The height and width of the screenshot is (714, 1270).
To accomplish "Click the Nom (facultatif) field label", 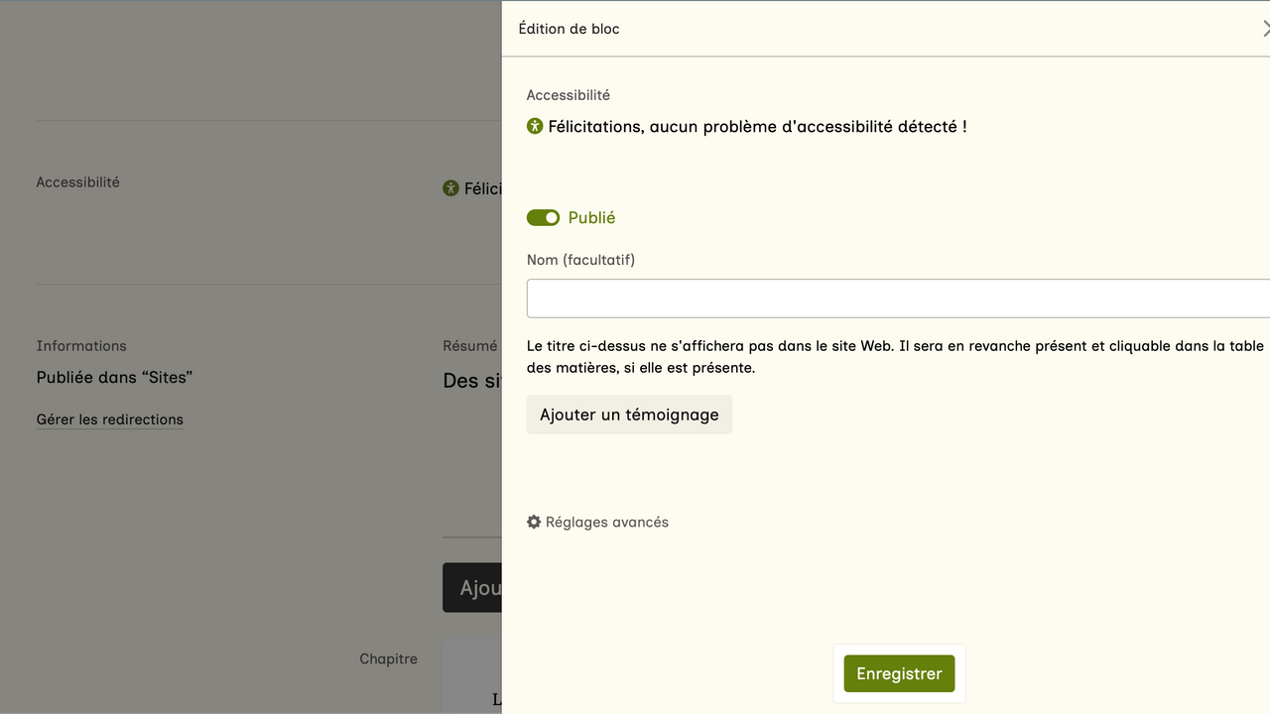I will point(580,260).
